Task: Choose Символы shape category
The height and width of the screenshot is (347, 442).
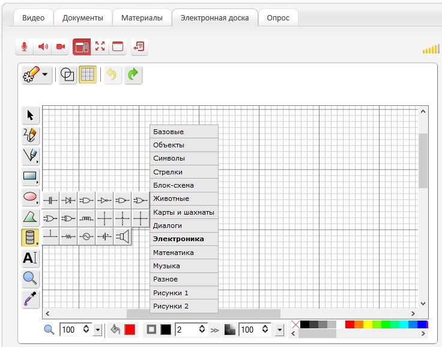Action: [x=184, y=158]
